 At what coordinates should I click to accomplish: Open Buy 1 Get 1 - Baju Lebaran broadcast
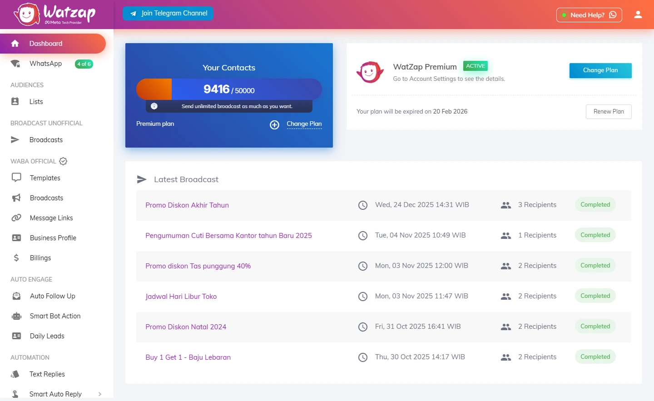click(188, 357)
